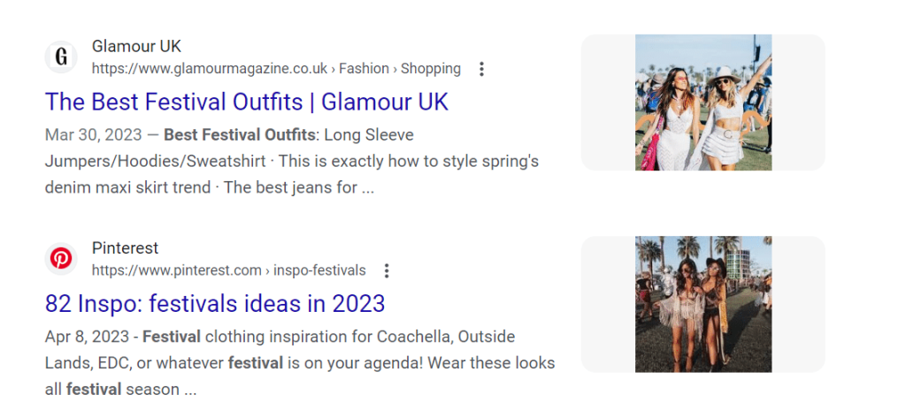Open three-dot menu beside Glamour UK URL
906x410 pixels.
point(481,69)
